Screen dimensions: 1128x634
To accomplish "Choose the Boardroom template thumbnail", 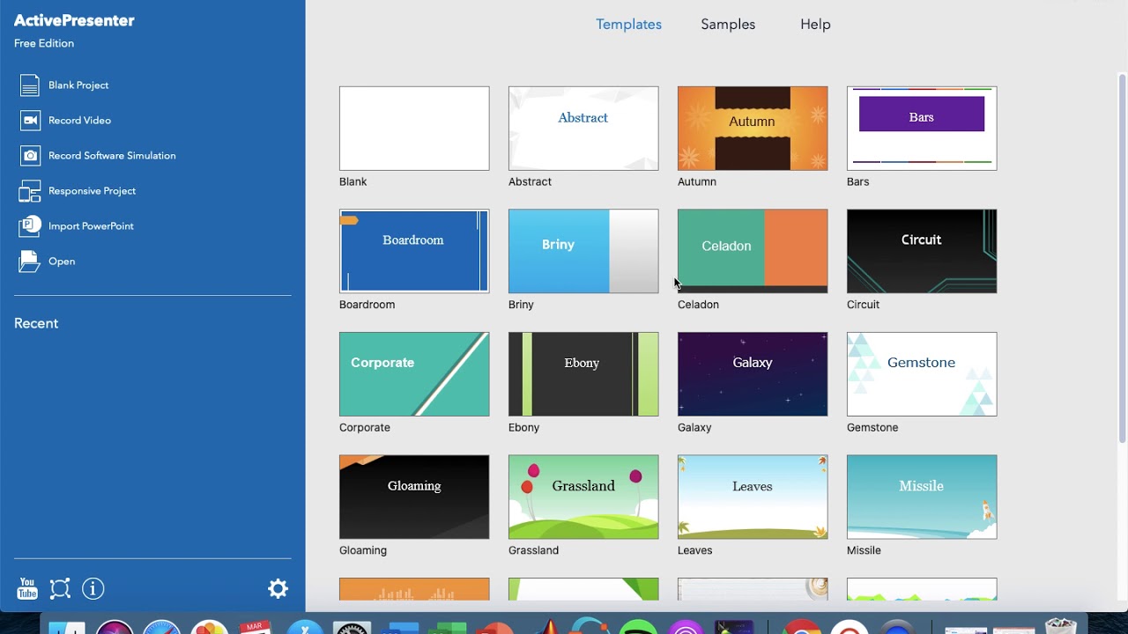I will pos(414,251).
